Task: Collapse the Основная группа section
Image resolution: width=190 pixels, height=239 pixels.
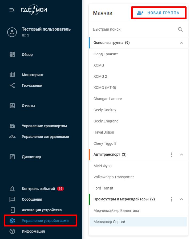Action: pos(181,43)
